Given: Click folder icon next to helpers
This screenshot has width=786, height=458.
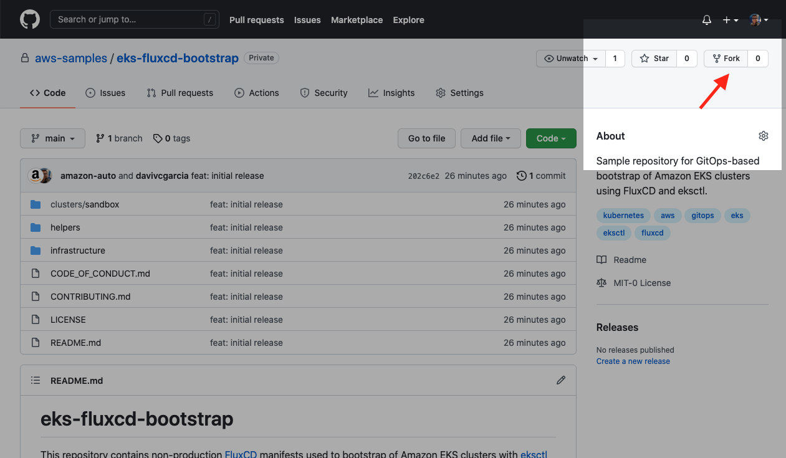Looking at the screenshot, I should (x=36, y=227).
